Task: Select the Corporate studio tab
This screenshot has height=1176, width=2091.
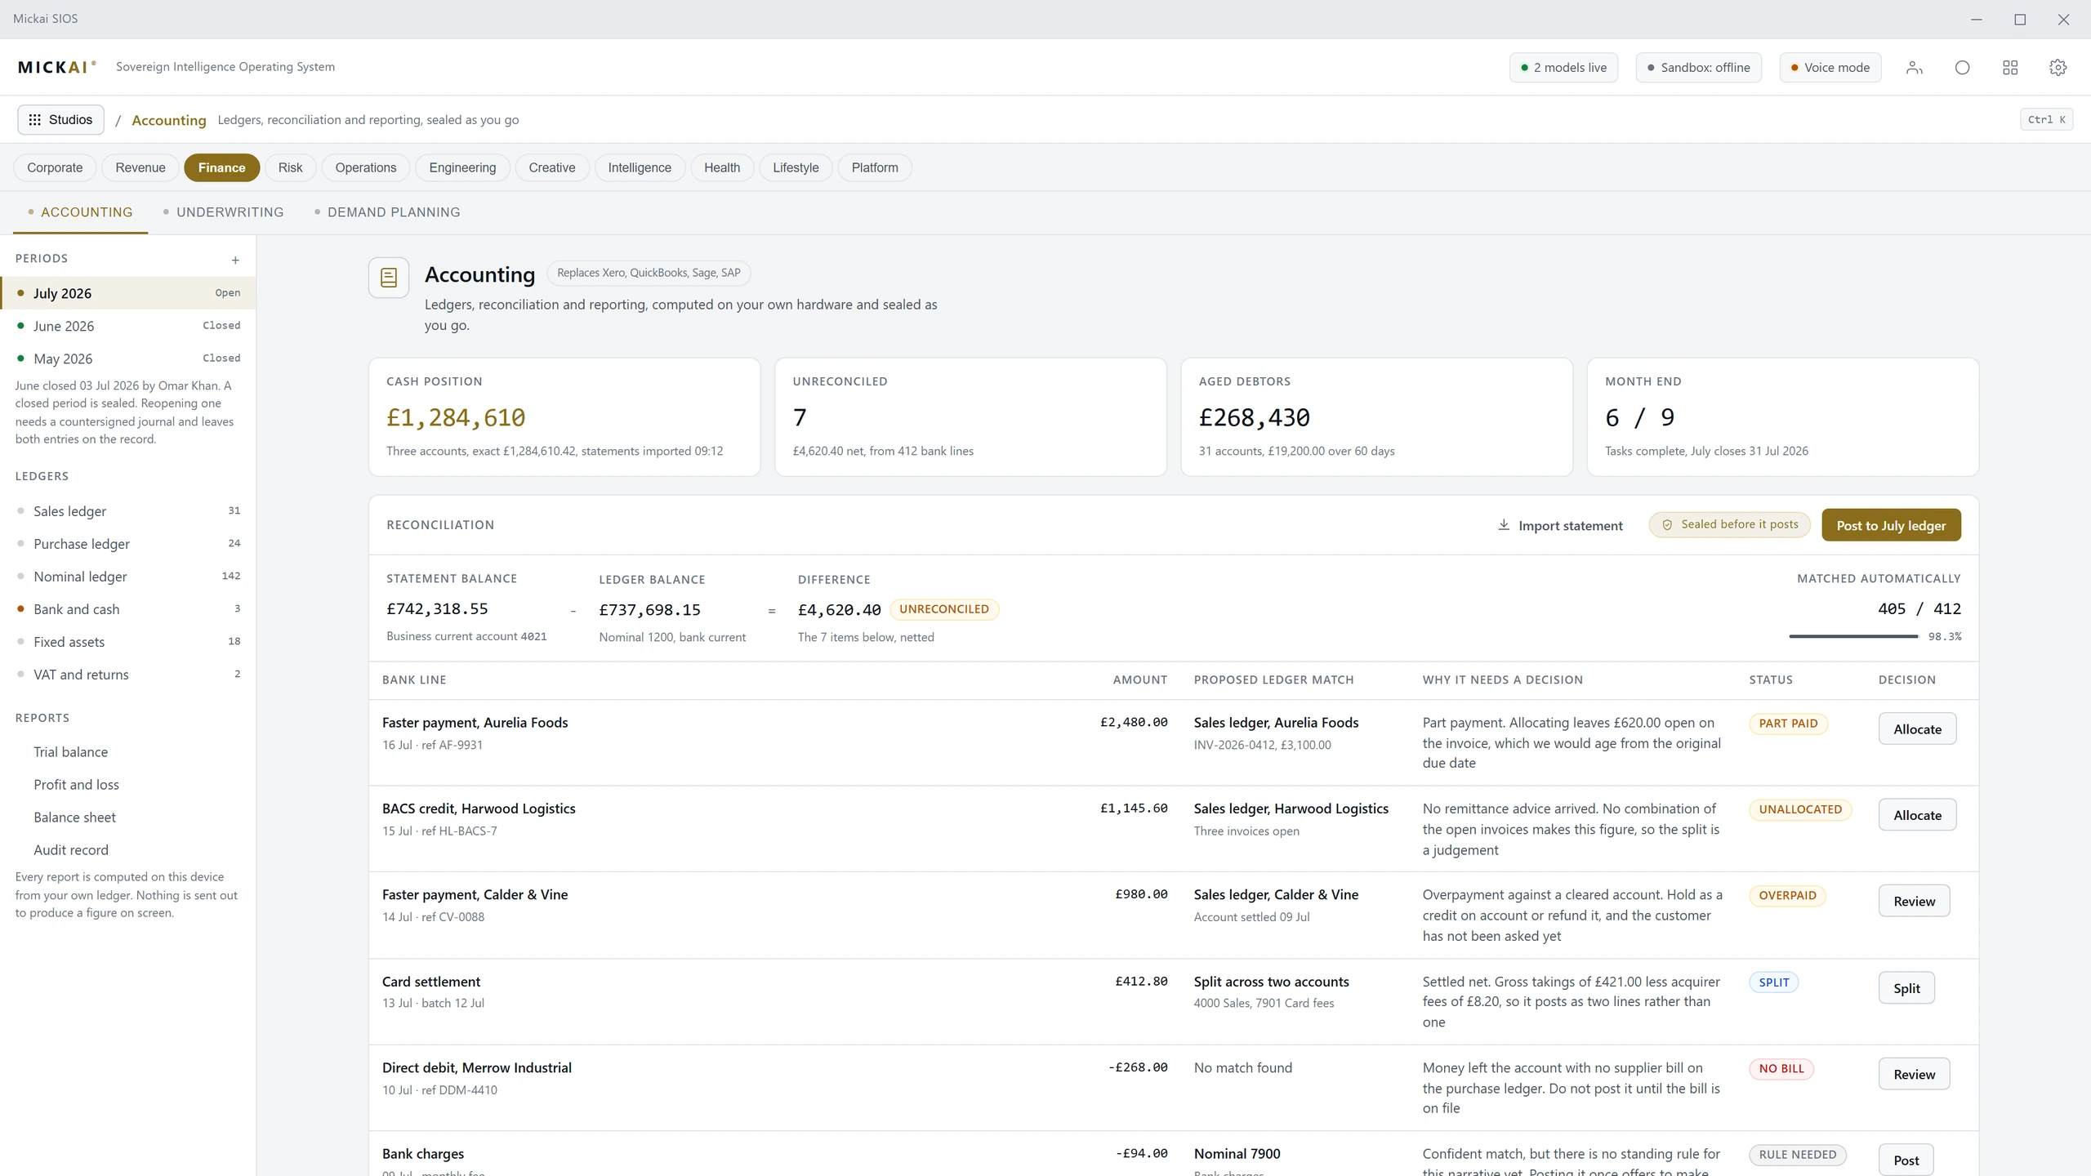Action: click(55, 167)
